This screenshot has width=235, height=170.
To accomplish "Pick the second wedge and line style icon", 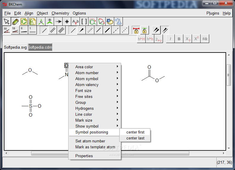I will (x=165, y=30).
